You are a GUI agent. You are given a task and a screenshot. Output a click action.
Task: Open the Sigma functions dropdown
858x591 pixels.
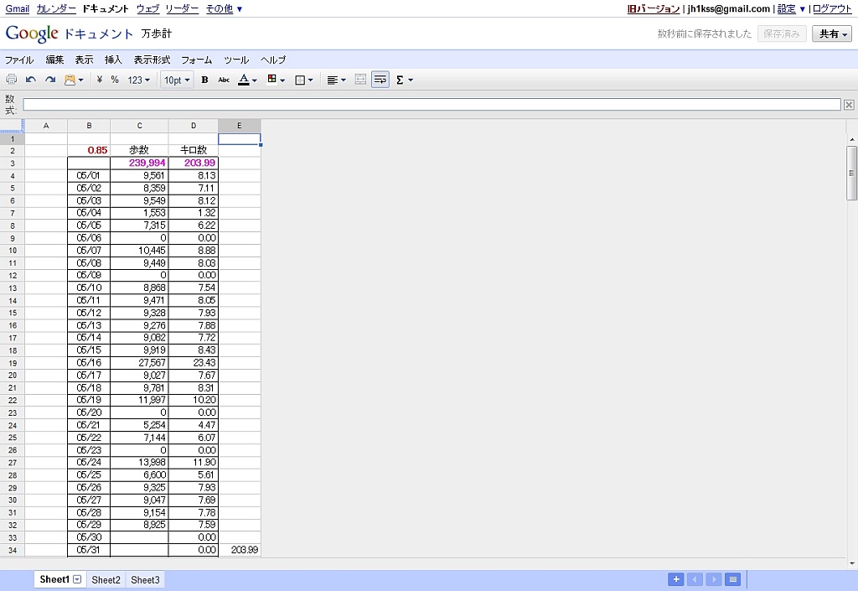[x=404, y=80]
